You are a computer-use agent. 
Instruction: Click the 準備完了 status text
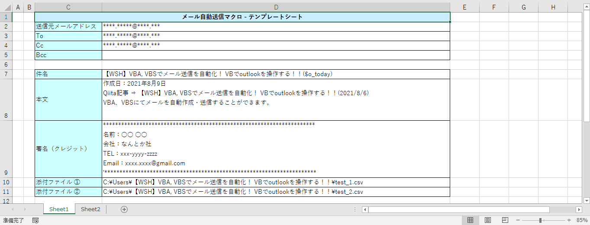click(x=13, y=220)
